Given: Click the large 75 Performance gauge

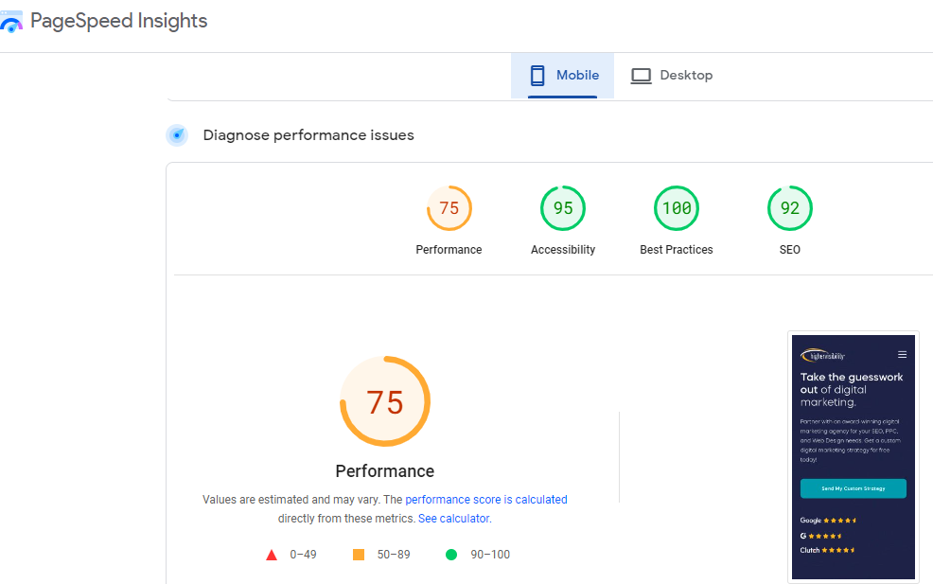Looking at the screenshot, I should tap(385, 401).
